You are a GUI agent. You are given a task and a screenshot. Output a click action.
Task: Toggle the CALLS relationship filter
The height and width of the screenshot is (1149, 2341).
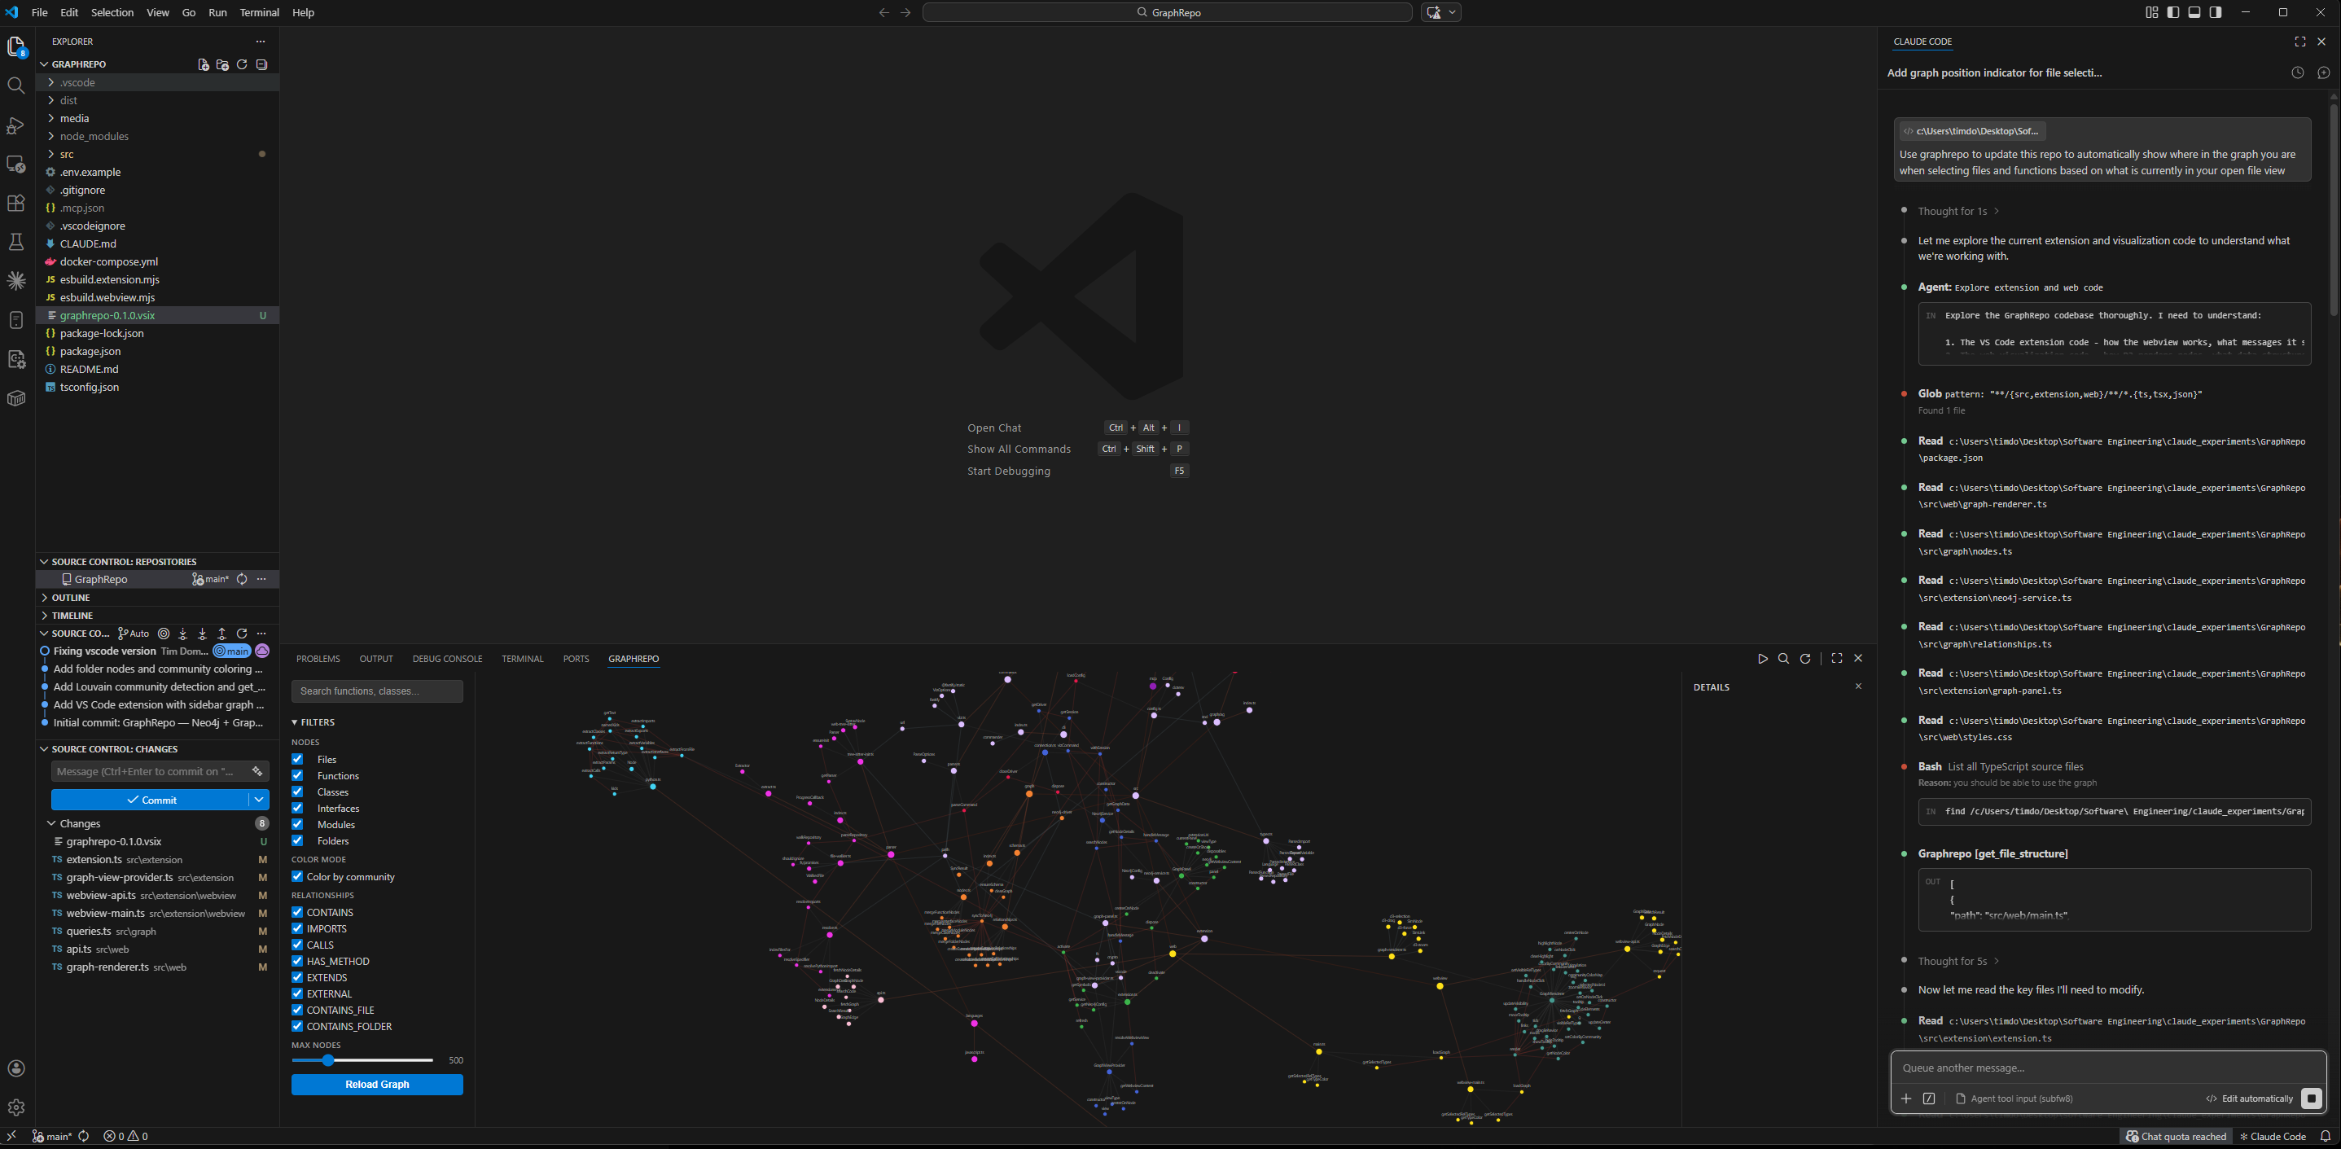pos(297,945)
